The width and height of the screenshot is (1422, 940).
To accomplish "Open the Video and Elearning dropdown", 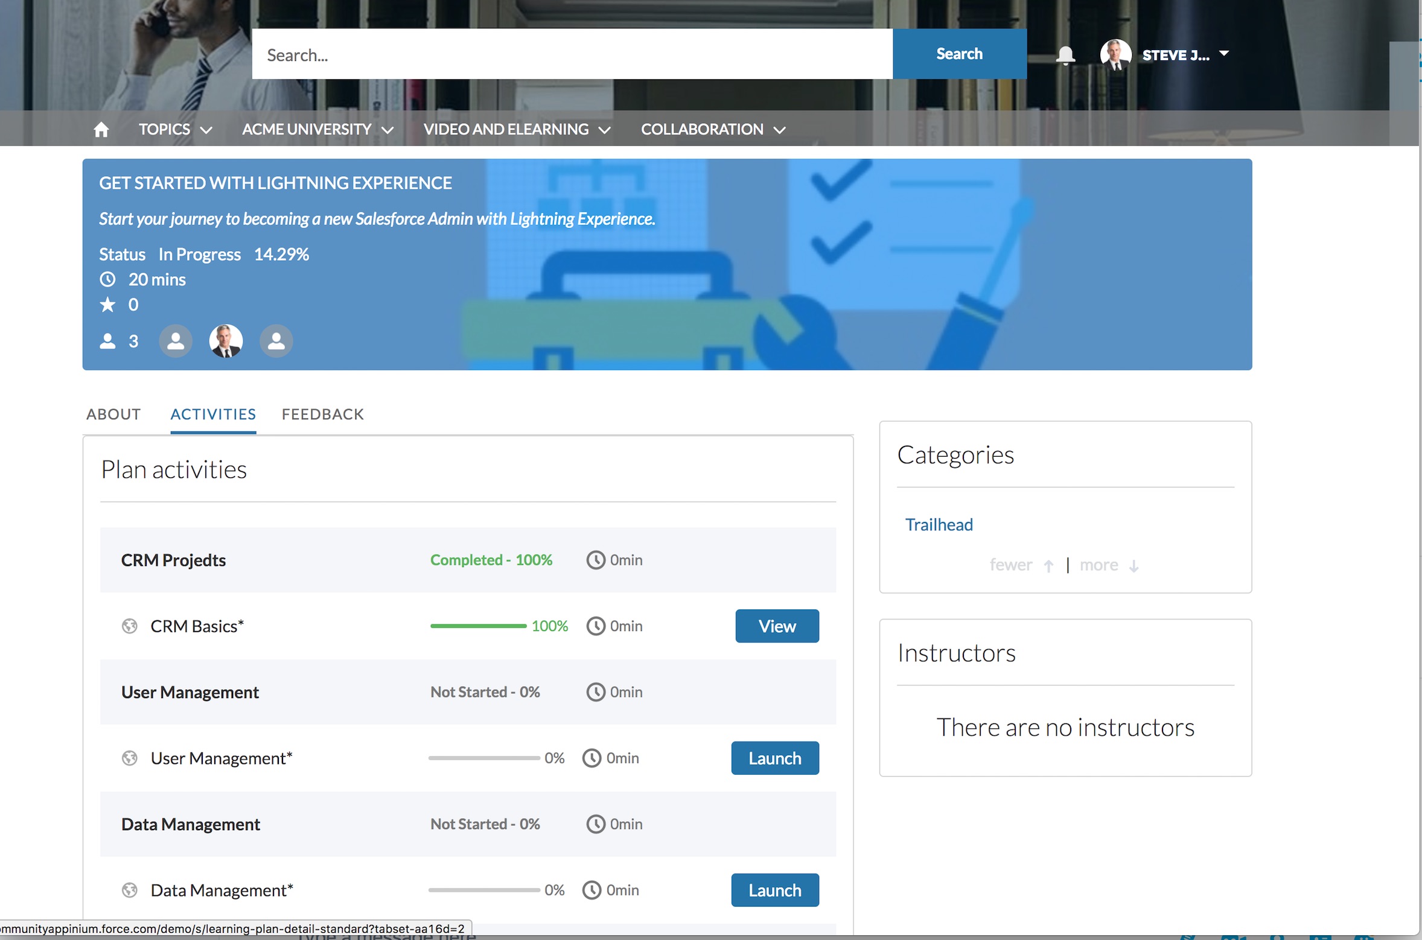I will [517, 129].
